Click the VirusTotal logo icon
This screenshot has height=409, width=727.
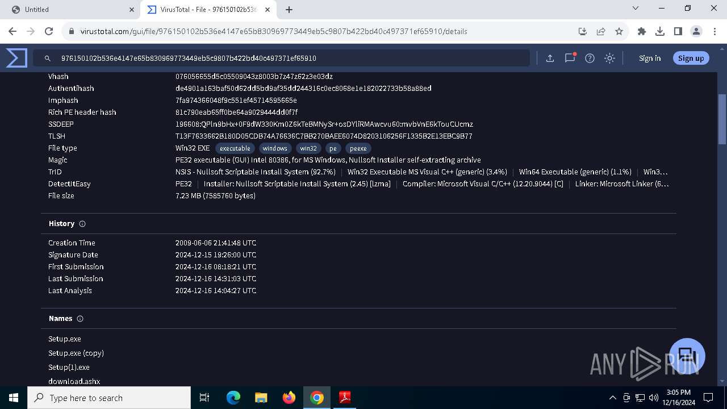click(16, 58)
